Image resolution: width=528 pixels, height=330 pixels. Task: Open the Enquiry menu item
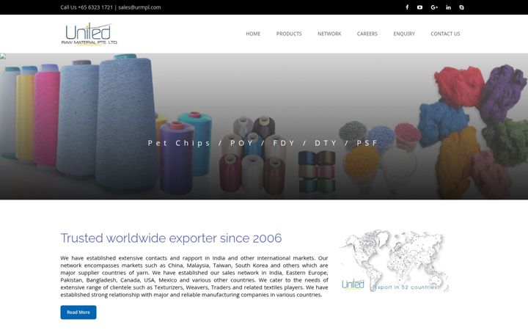pyautogui.click(x=404, y=34)
